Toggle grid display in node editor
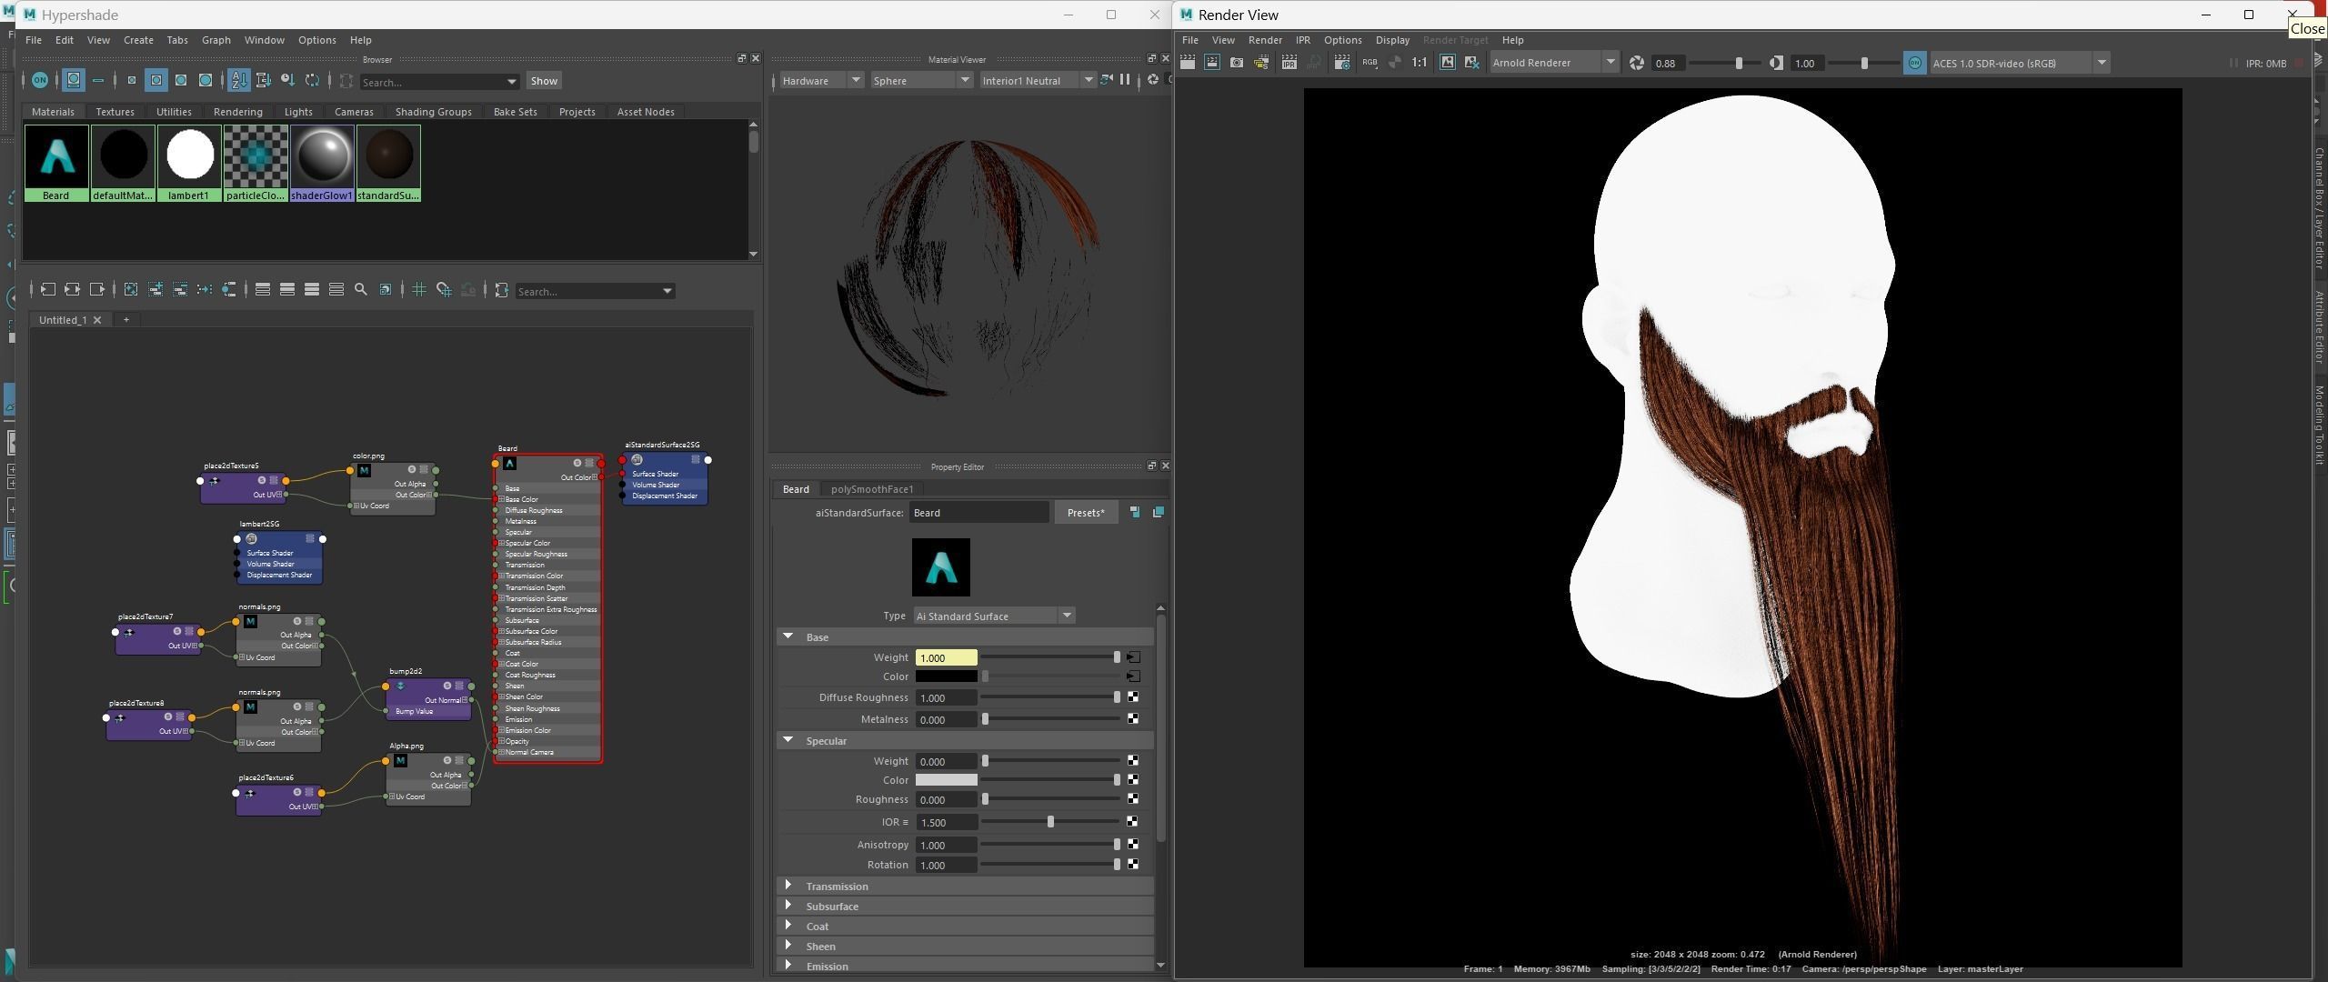The height and width of the screenshot is (982, 2328). [x=419, y=290]
